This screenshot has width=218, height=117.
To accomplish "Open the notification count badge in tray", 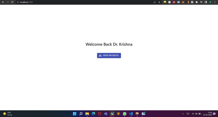I will coord(214,114).
